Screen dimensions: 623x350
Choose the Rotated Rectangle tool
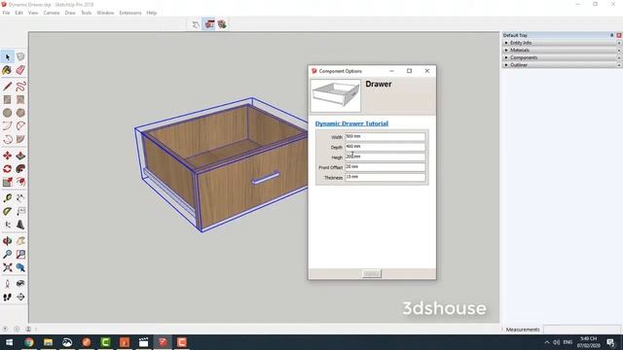coord(20,99)
